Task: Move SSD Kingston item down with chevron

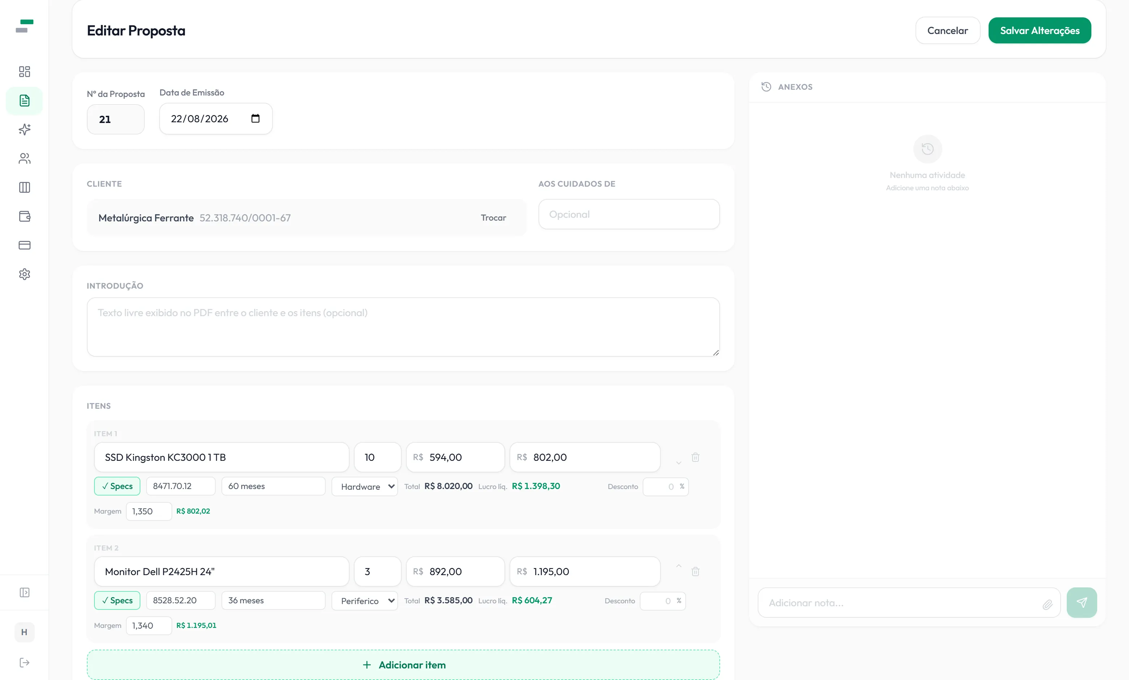Action: [x=678, y=463]
